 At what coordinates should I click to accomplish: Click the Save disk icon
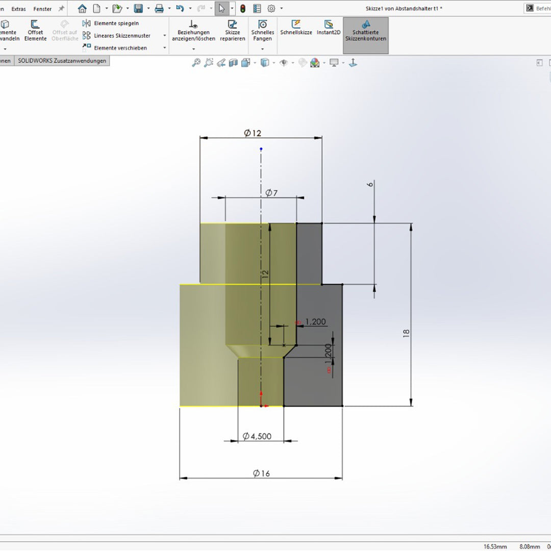pos(138,9)
